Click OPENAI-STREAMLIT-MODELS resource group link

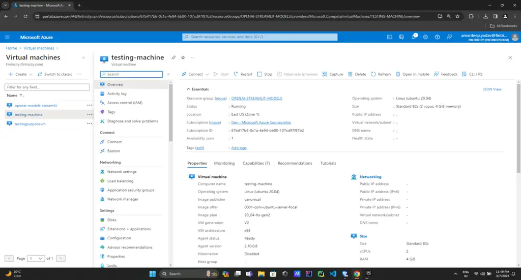(256, 99)
